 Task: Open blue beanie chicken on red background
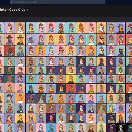pos(121,39)
